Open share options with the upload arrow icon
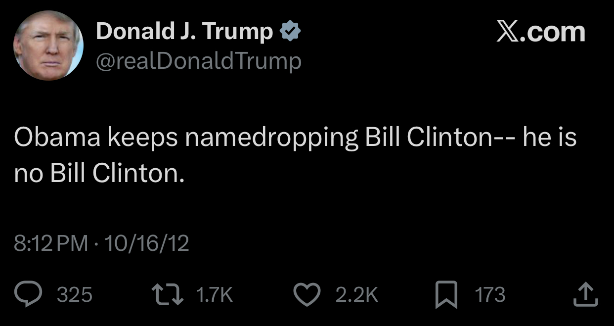Viewport: 614px width, 326px height. tap(586, 294)
